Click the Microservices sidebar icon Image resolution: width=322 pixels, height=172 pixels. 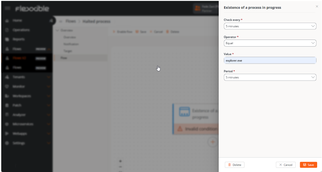click(x=7, y=124)
